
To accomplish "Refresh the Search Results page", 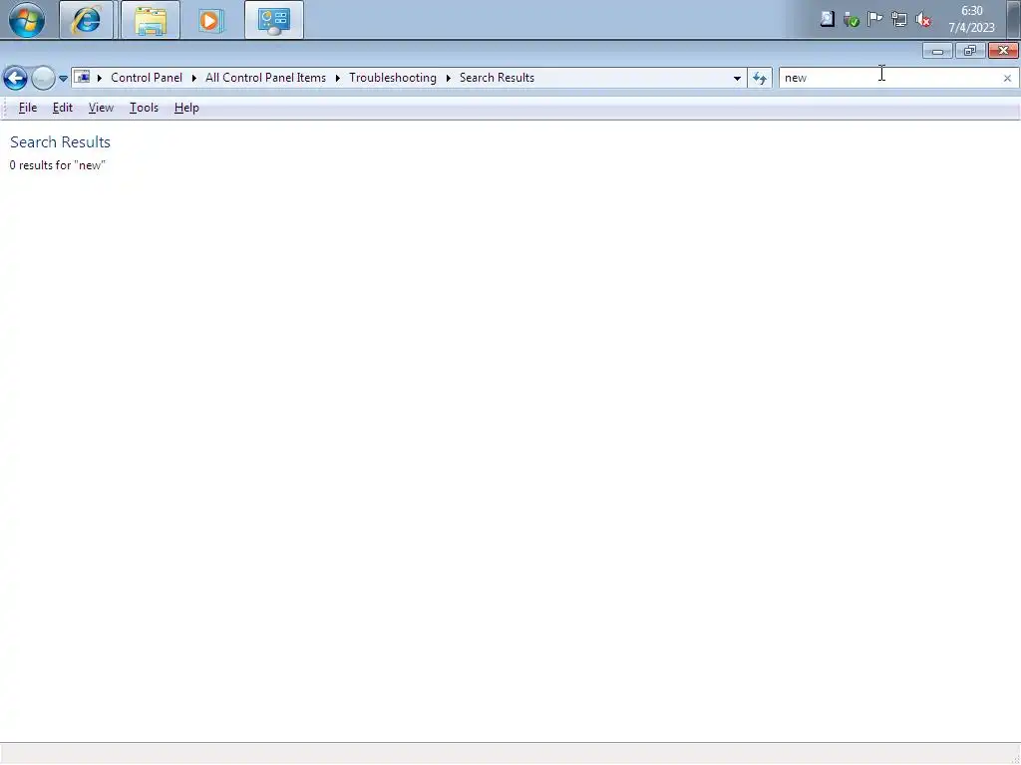I will click(759, 78).
